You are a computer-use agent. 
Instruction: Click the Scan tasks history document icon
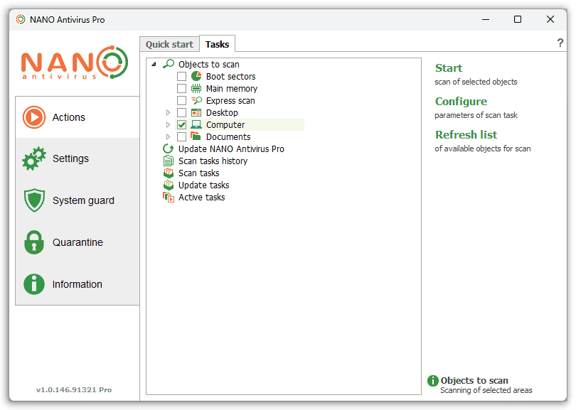[169, 161]
